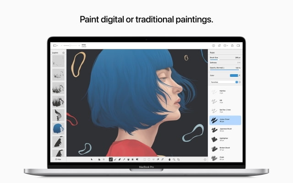This screenshot has height=183, width=293.
Task: Select the Japanese Brush preset
Action: (x=225, y=130)
